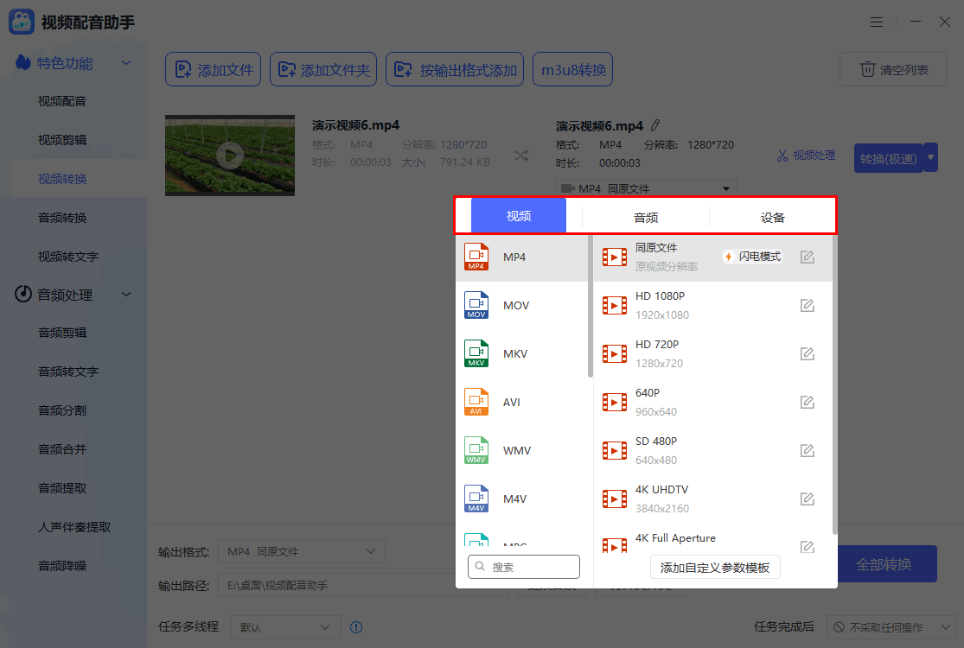This screenshot has height=648, width=964.
Task: Select the MP4 format icon
Action: coord(476,257)
